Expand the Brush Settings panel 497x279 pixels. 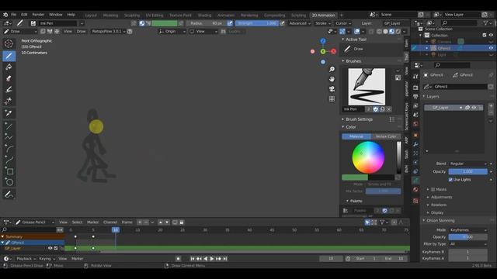(359, 119)
